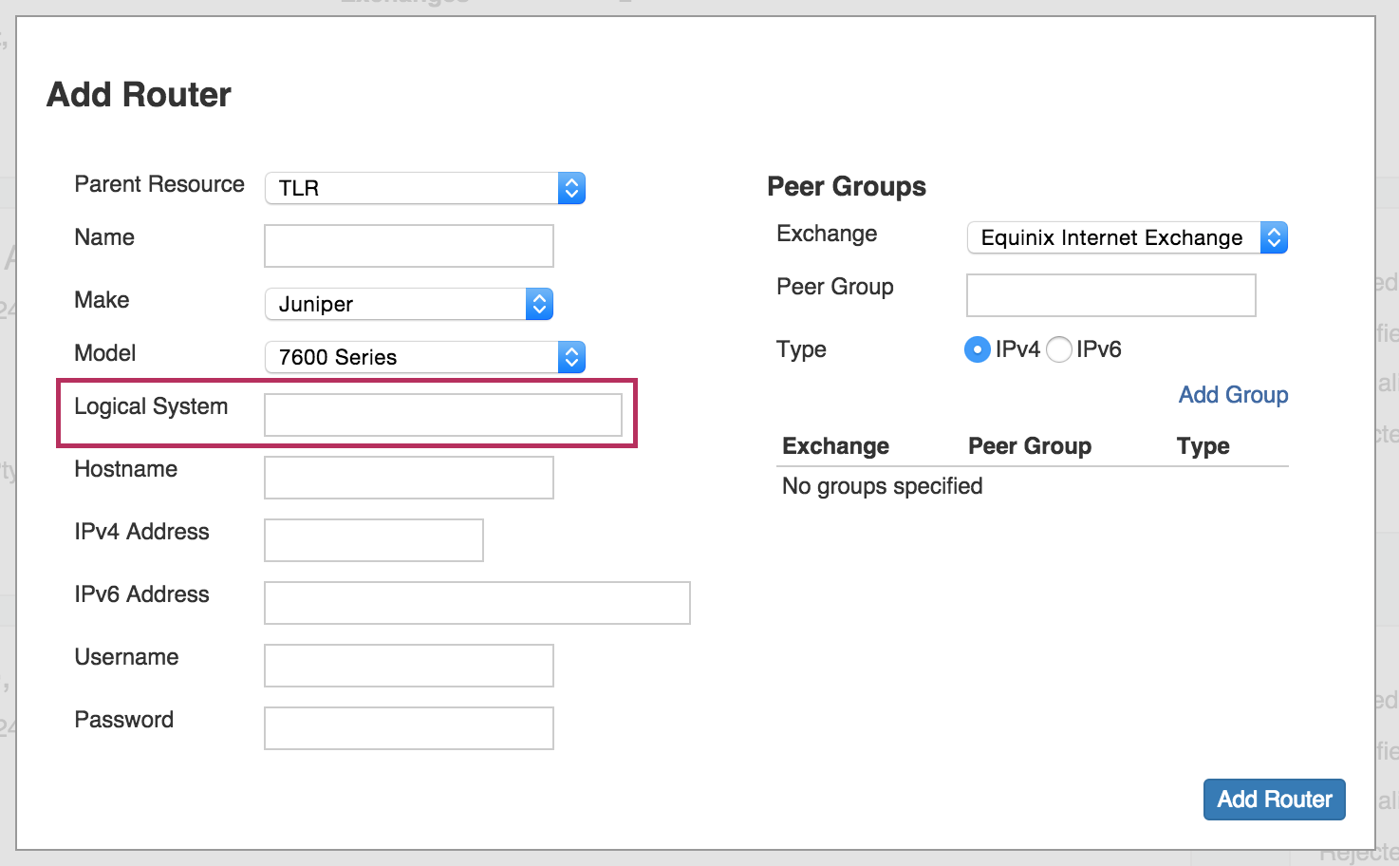Click the IPv4 Address field
This screenshot has height=866, width=1399.
[x=373, y=540]
